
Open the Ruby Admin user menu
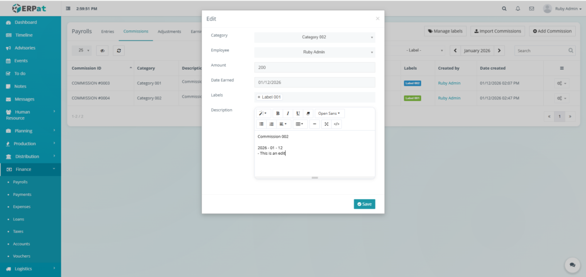[x=562, y=9]
